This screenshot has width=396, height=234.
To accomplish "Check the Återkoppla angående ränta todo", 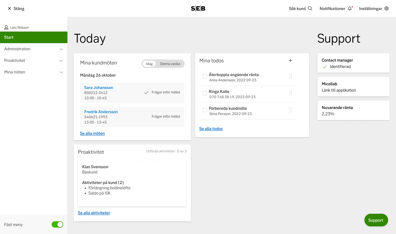I will (205, 76).
